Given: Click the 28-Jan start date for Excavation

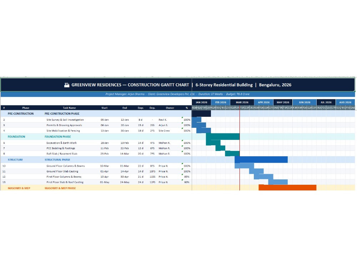Looking at the screenshot, I should (105, 143).
